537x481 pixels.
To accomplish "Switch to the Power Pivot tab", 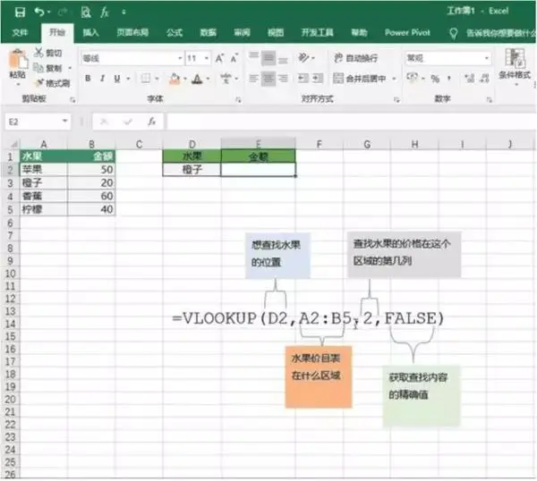I will (x=407, y=33).
